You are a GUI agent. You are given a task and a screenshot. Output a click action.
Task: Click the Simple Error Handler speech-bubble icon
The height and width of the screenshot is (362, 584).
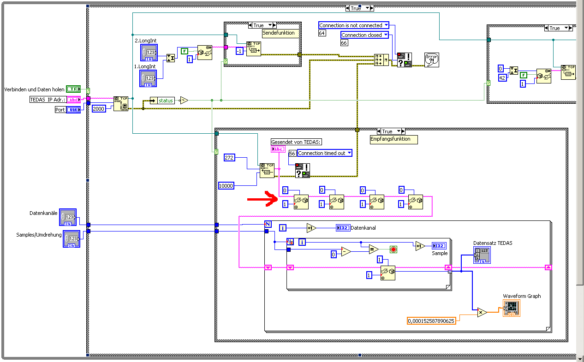click(x=432, y=60)
